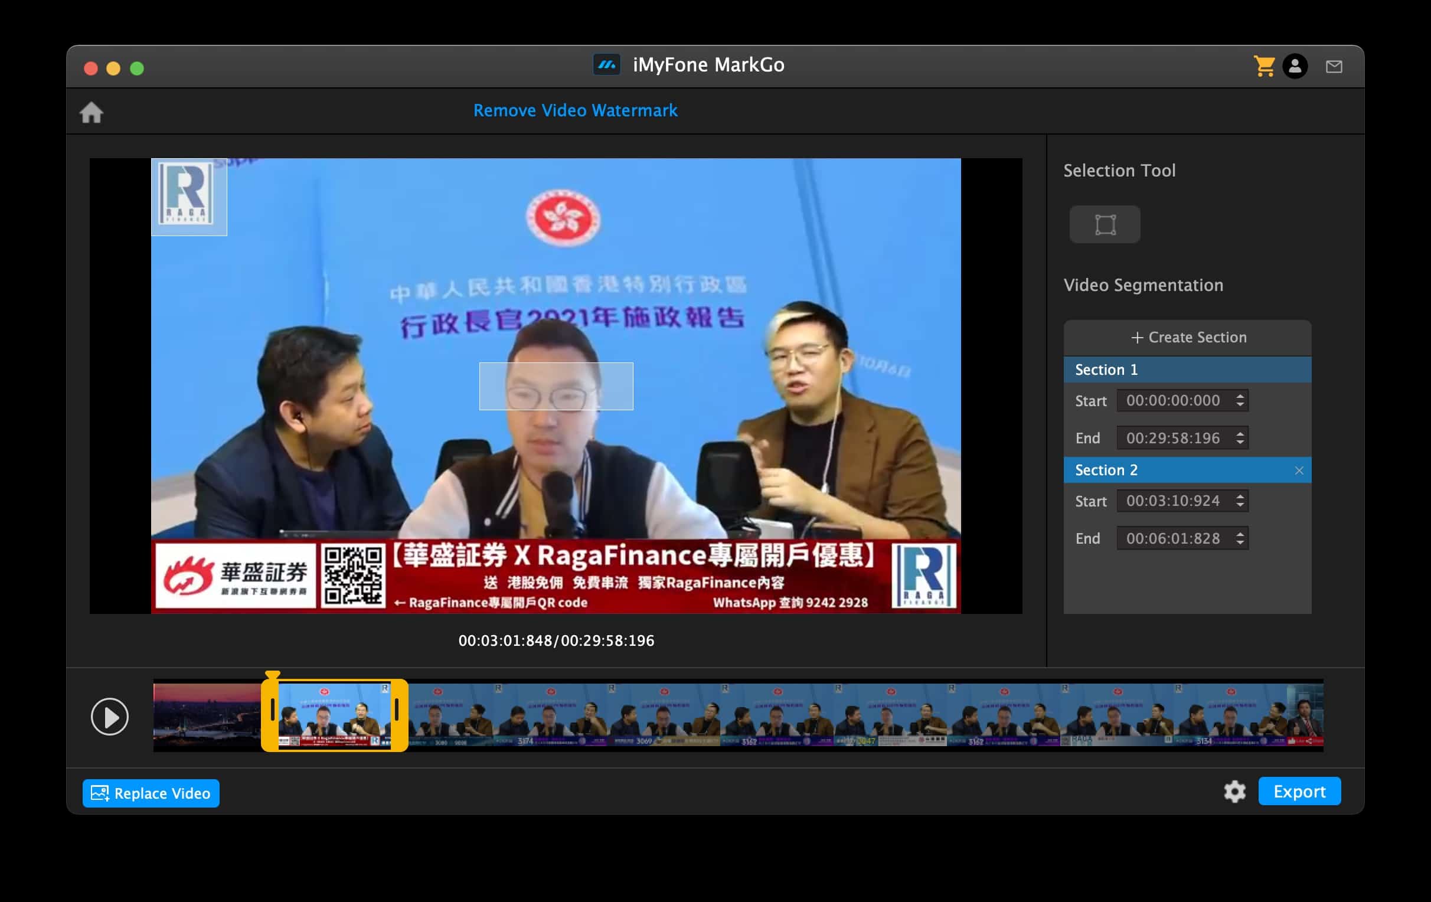Click the Remove Video Watermark title
The height and width of the screenshot is (902, 1431).
(575, 110)
